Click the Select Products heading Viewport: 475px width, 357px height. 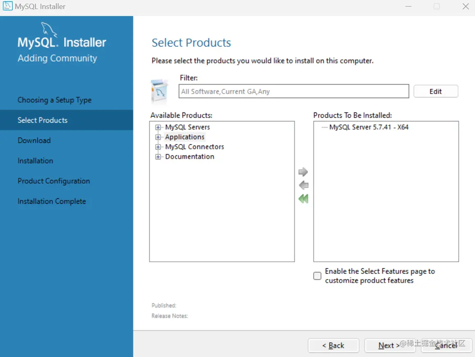tap(191, 43)
